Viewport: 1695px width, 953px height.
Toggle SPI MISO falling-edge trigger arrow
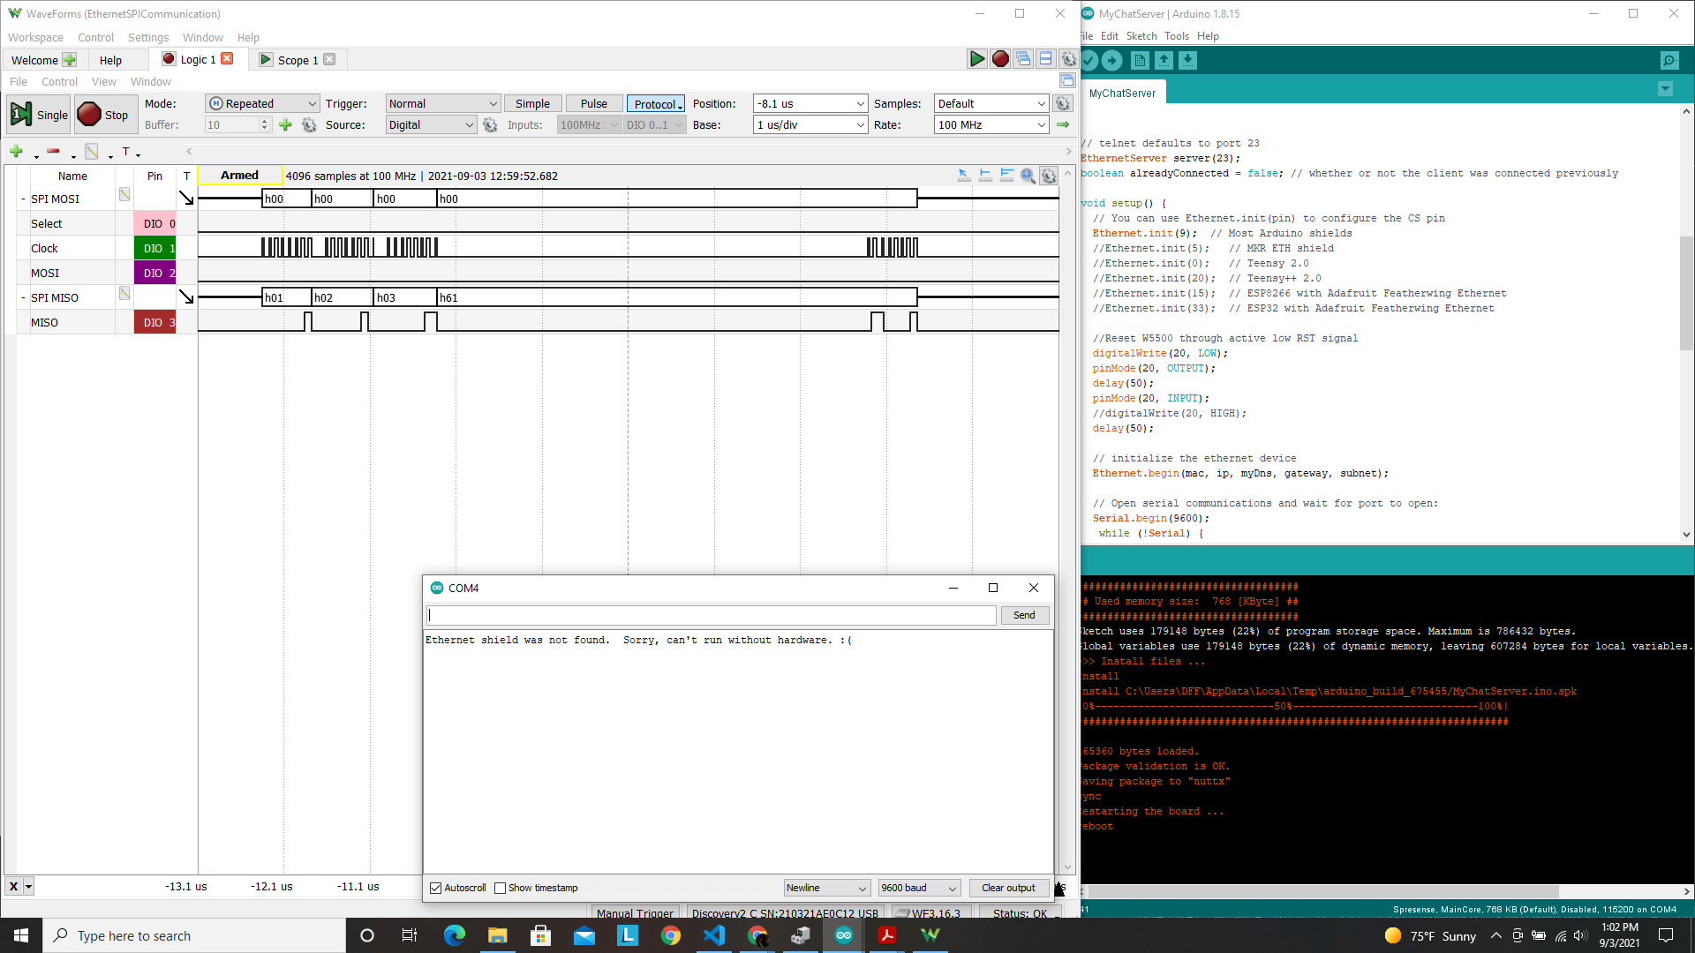click(186, 297)
